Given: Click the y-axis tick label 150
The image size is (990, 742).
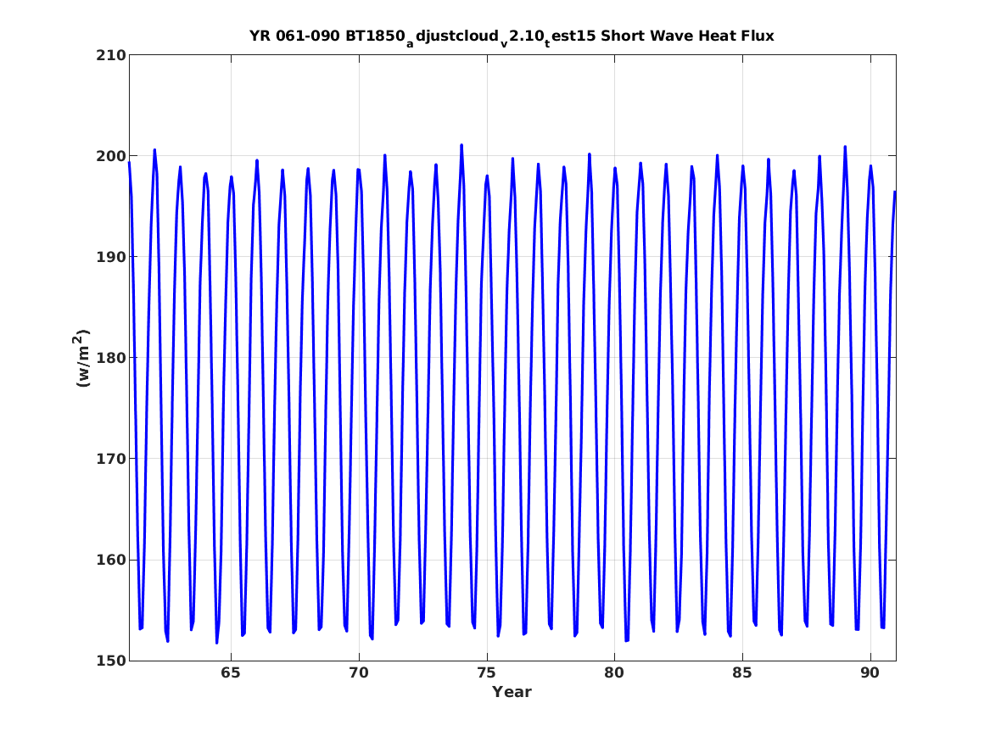Looking at the screenshot, I should click(110, 661).
